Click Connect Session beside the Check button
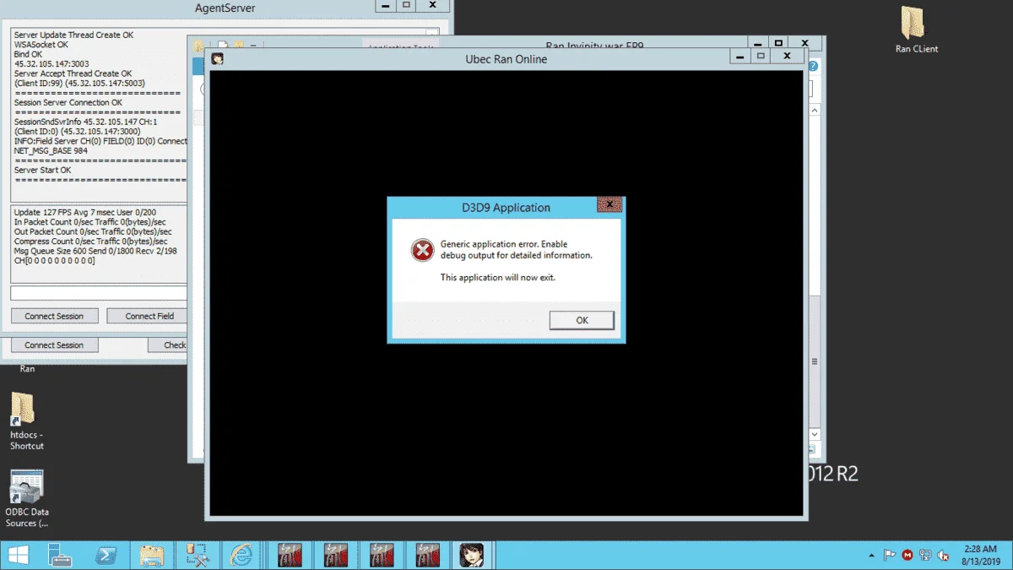1013x570 pixels. click(54, 345)
